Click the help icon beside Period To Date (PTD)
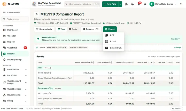 click(x=93, y=62)
